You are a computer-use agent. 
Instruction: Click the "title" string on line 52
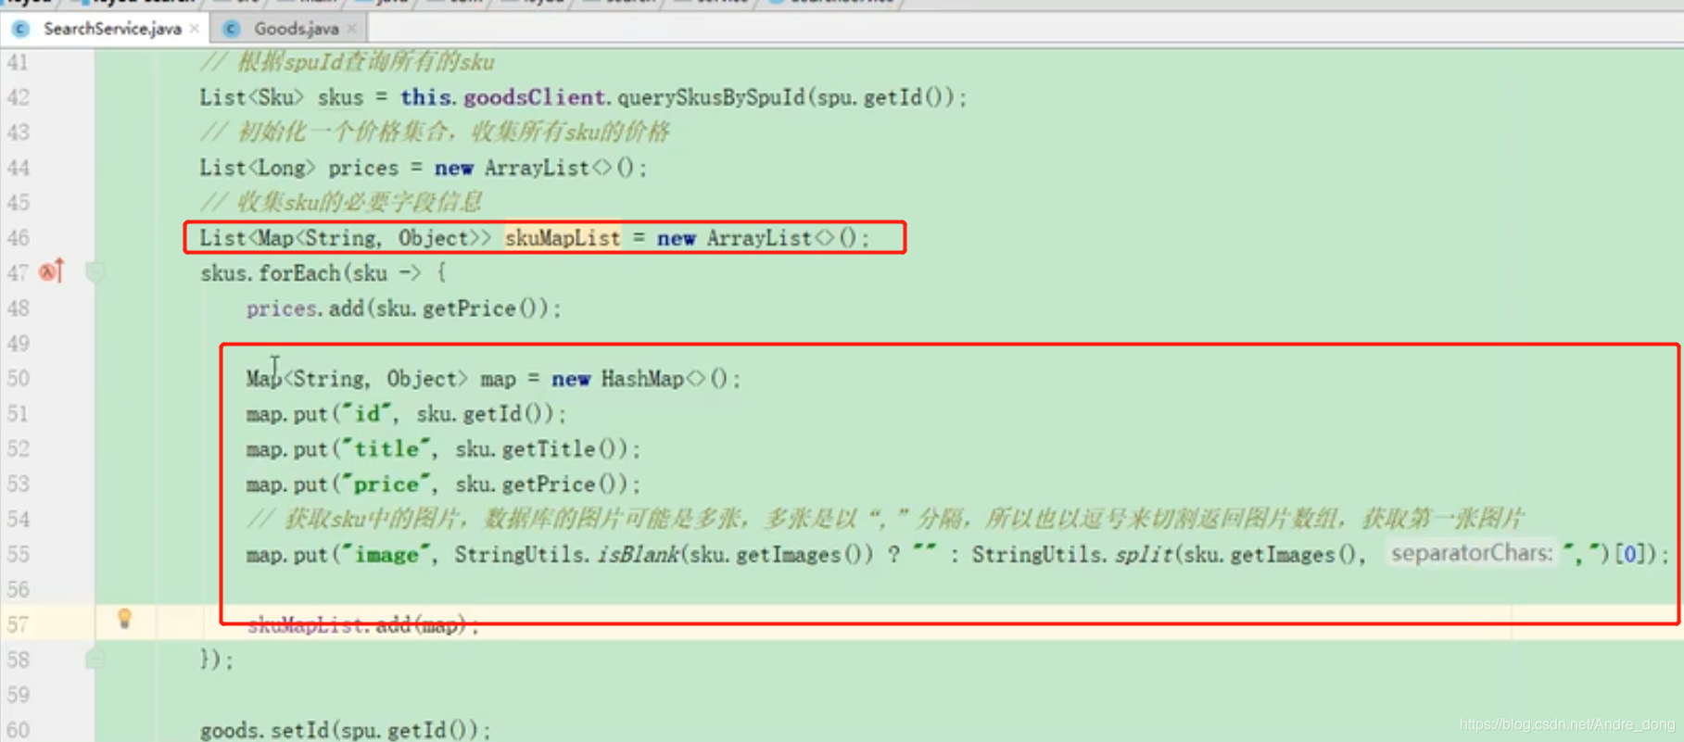click(x=386, y=449)
